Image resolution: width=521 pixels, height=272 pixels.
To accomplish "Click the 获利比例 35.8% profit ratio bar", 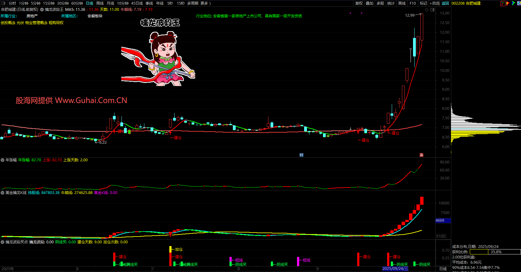I will [495, 252].
